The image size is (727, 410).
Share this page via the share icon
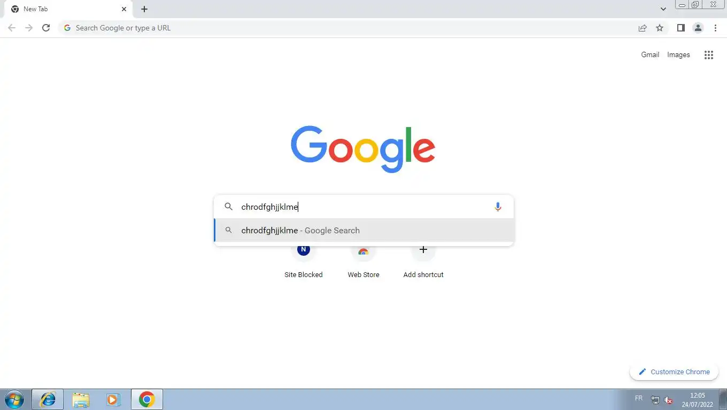pyautogui.click(x=643, y=28)
